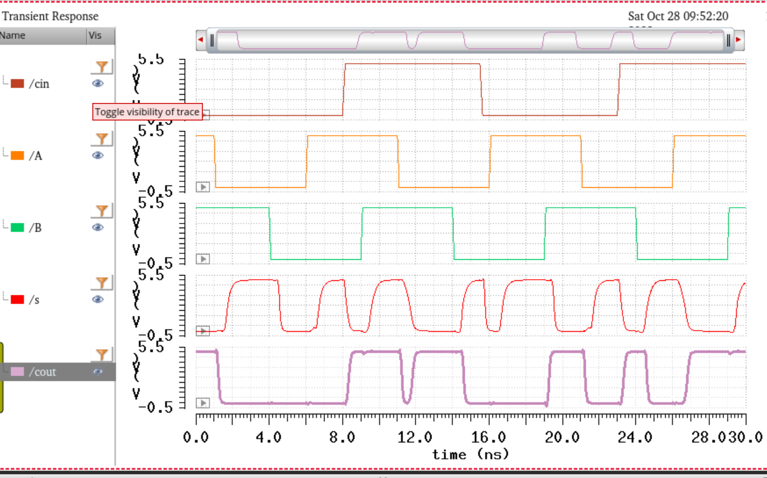Click the left red arrow of zoom scrollbar
The image size is (767, 478).
[201, 40]
